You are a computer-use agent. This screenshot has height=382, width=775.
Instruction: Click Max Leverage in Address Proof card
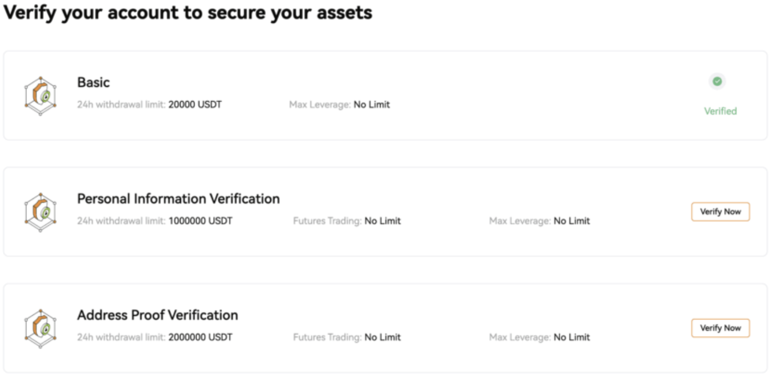point(539,338)
